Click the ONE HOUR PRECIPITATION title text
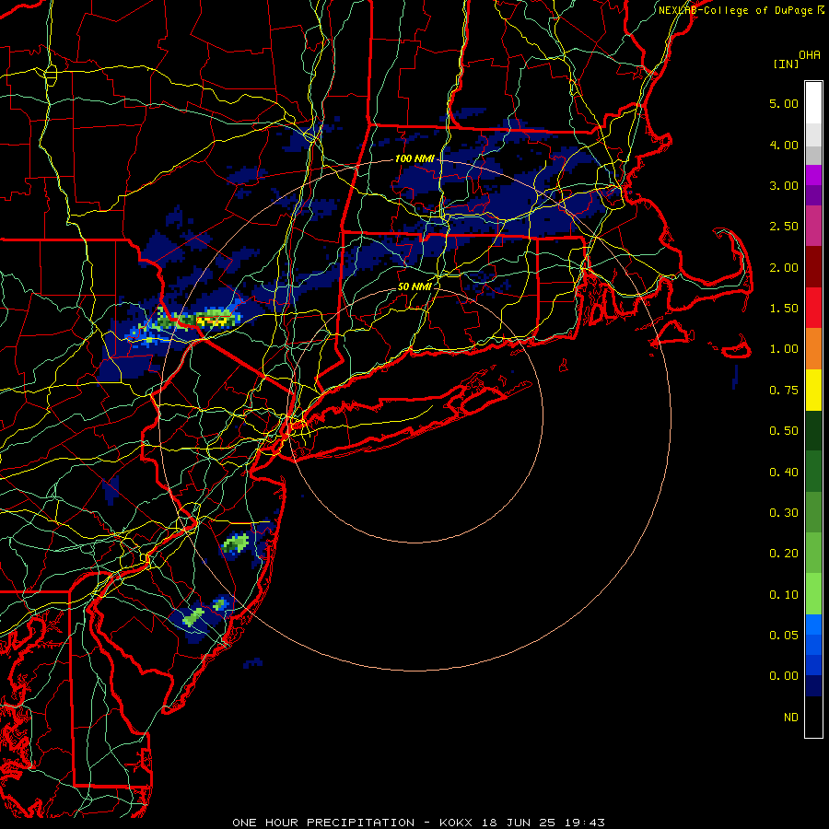 pos(323,823)
